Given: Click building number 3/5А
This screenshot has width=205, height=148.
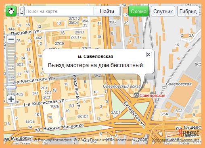Looking at the screenshot, I should pos(164,114).
